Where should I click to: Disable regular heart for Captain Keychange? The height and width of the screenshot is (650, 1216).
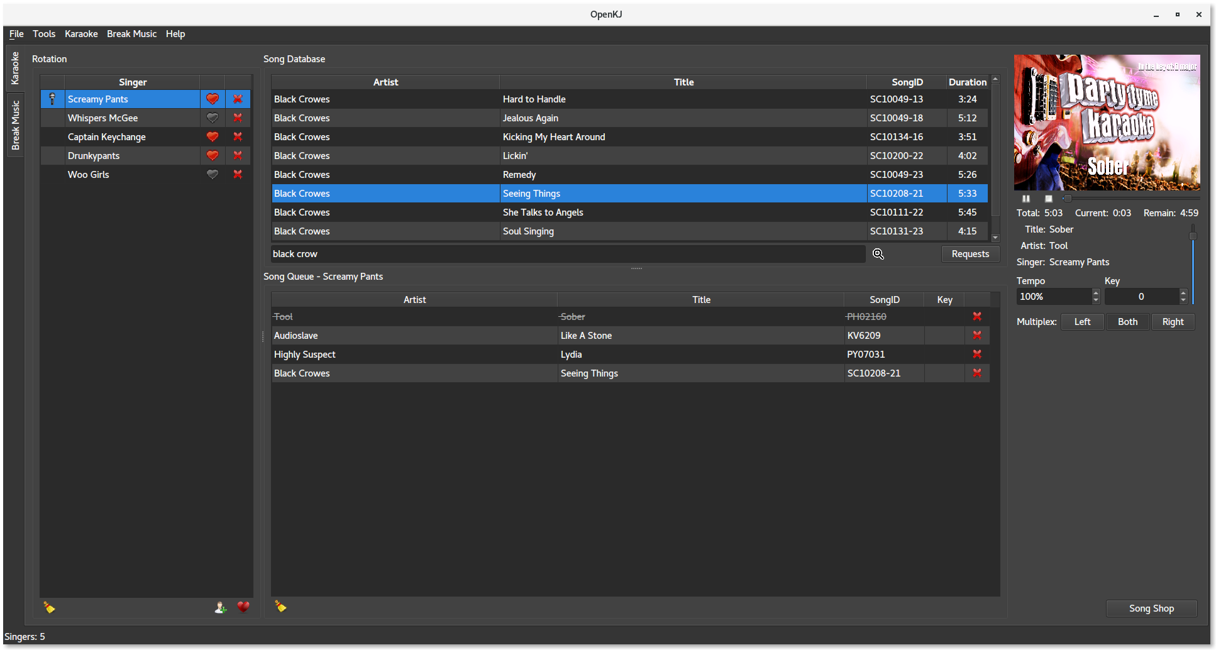tap(213, 137)
